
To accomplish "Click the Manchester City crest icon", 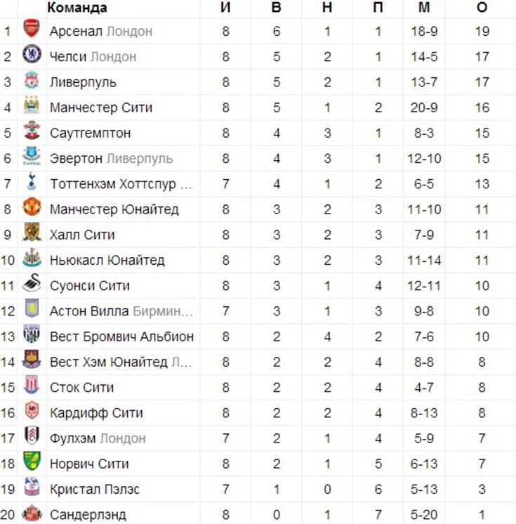I will click(x=32, y=105).
